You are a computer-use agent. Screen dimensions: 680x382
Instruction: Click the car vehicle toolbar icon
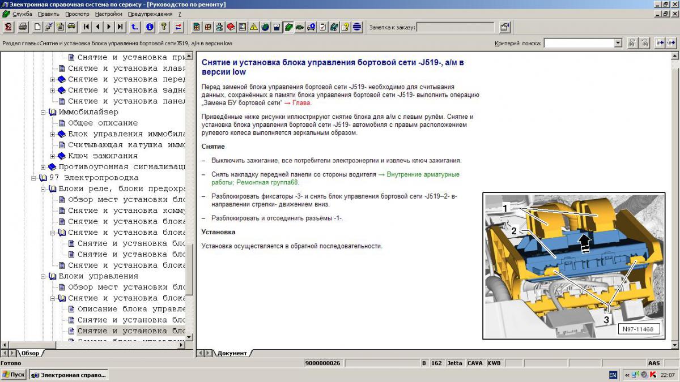click(71, 27)
